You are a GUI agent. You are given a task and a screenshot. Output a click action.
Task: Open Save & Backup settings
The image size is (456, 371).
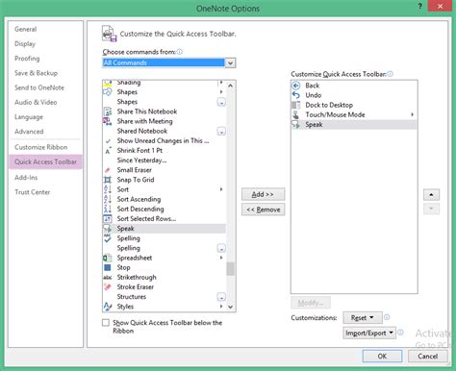(x=36, y=73)
